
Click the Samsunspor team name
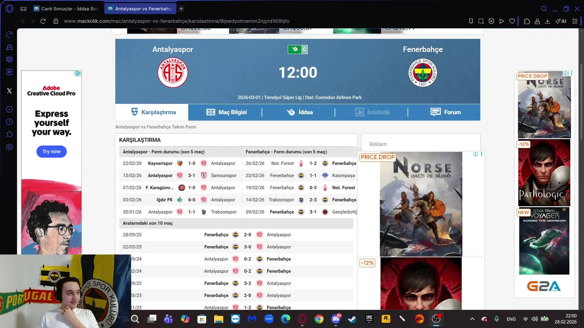pyautogui.click(x=224, y=175)
